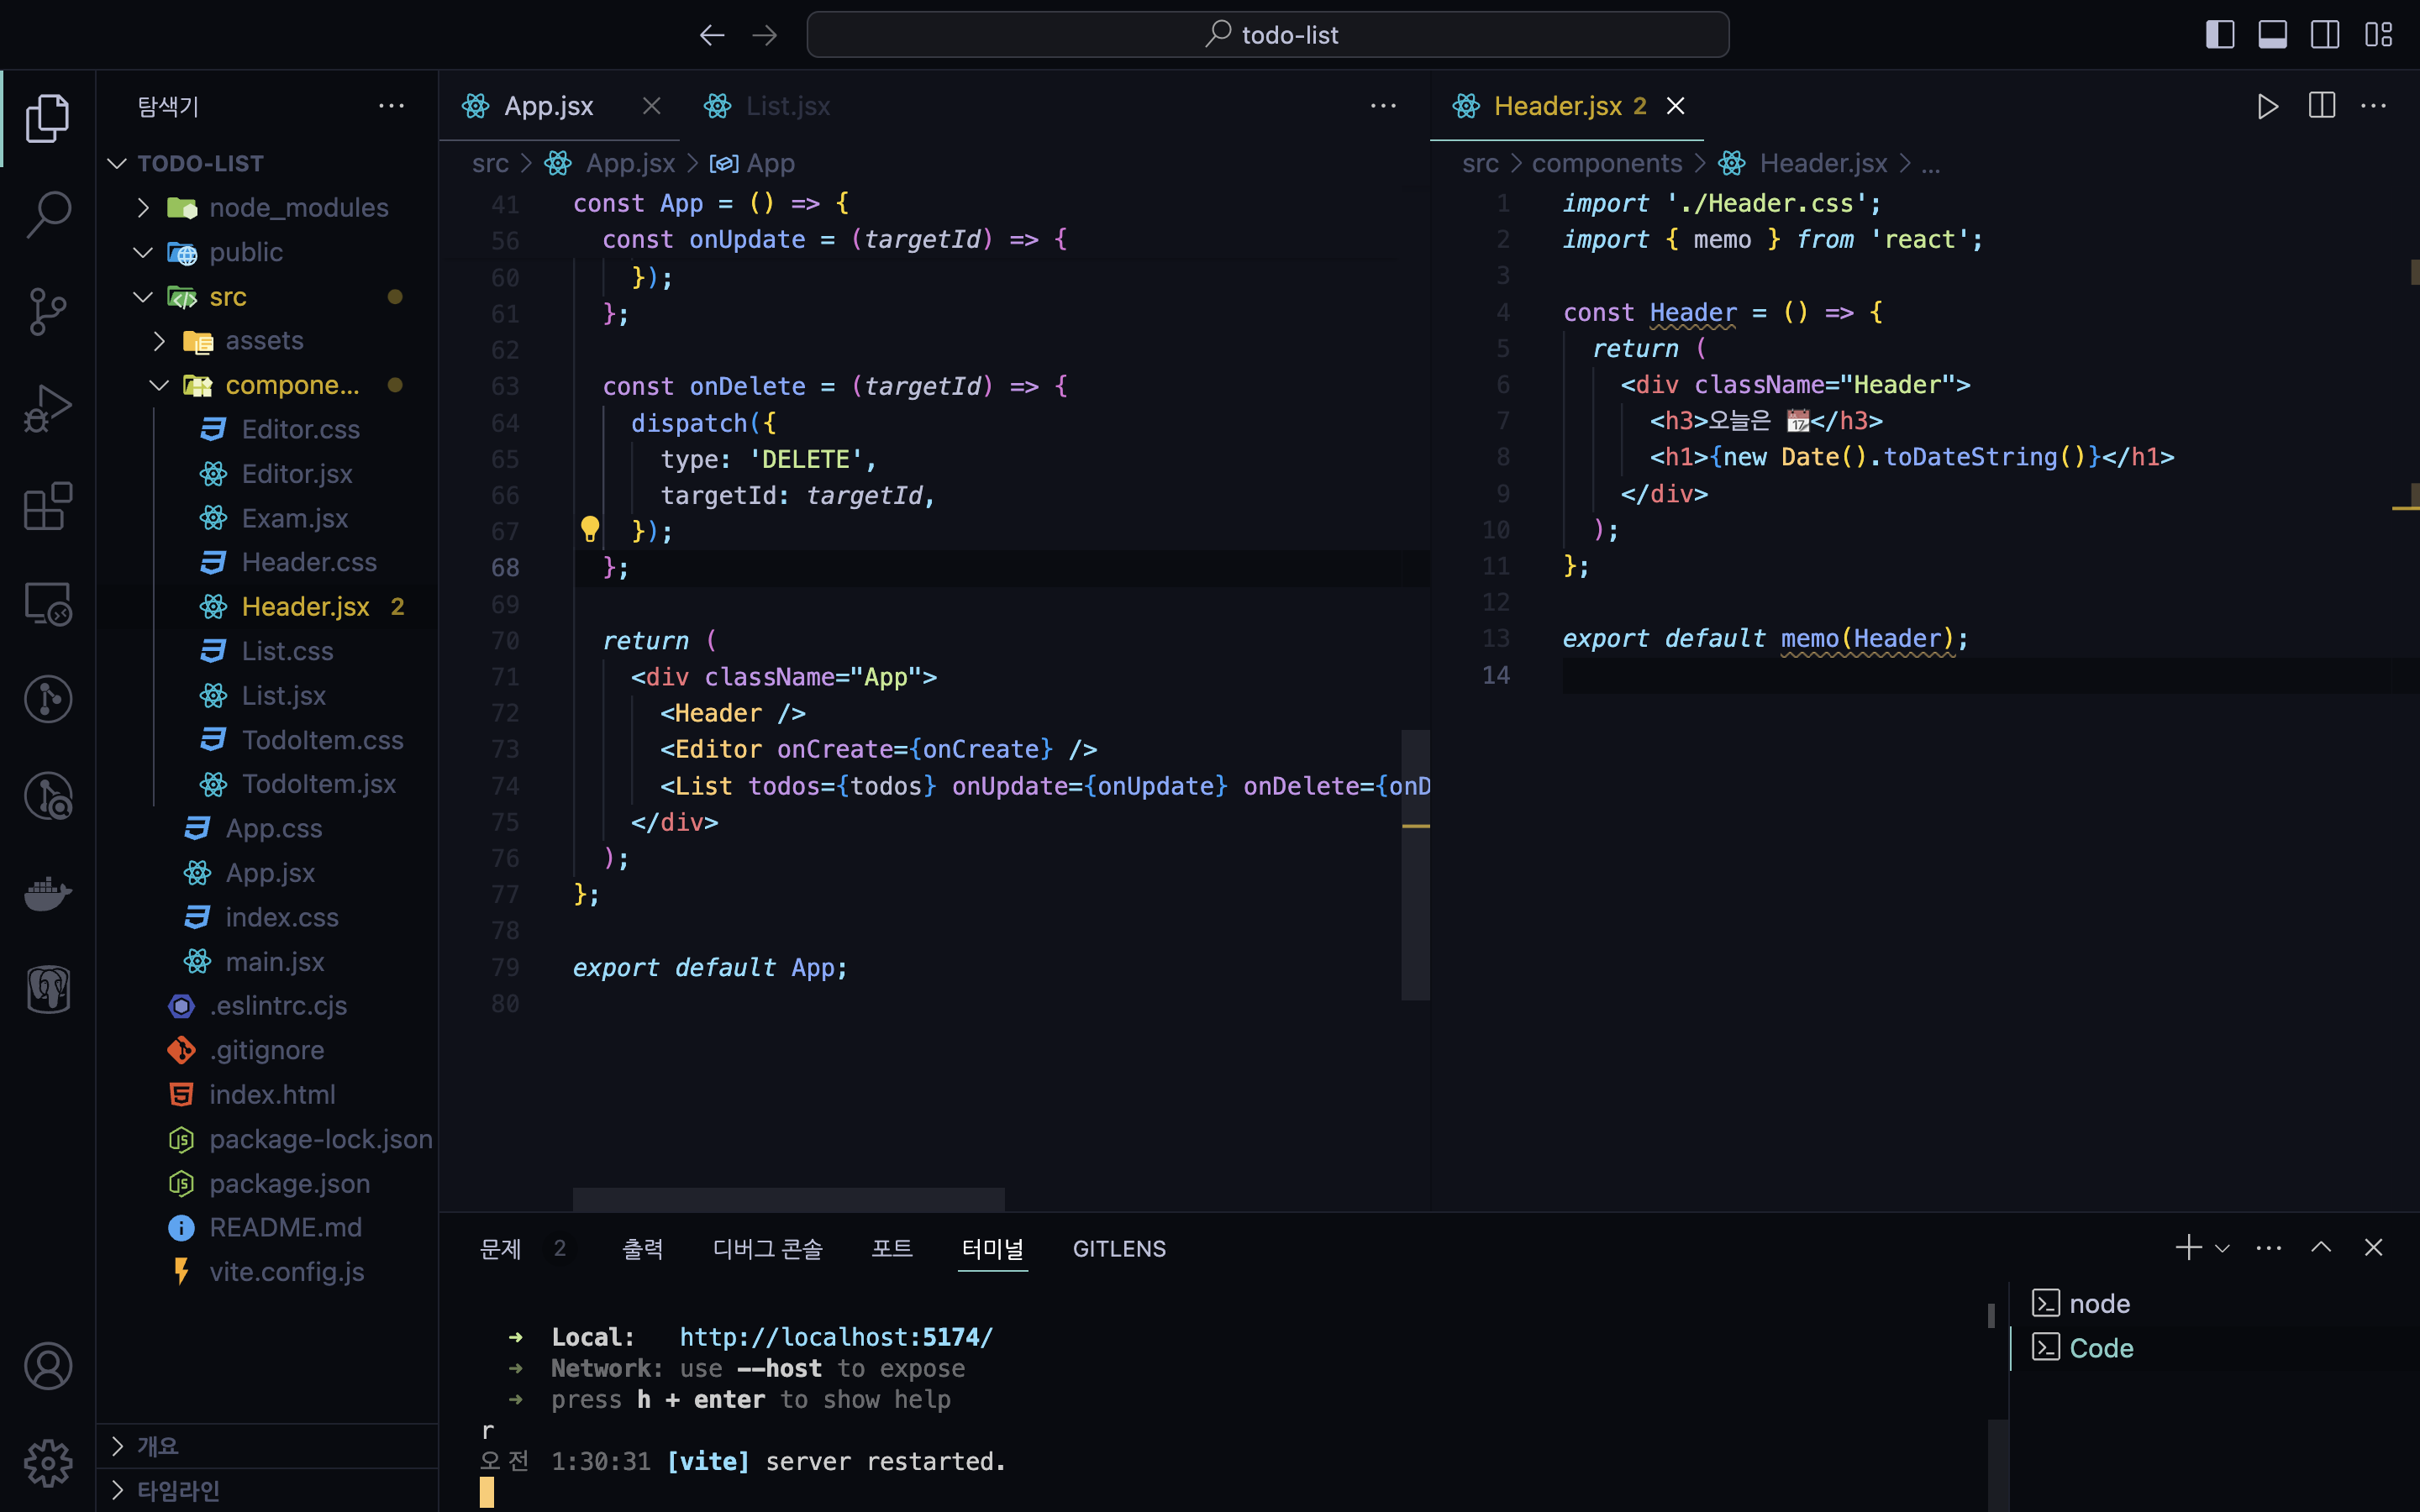The height and width of the screenshot is (1512, 2420).
Task: Switch to the GITLENS panel tab
Action: click(x=1118, y=1248)
